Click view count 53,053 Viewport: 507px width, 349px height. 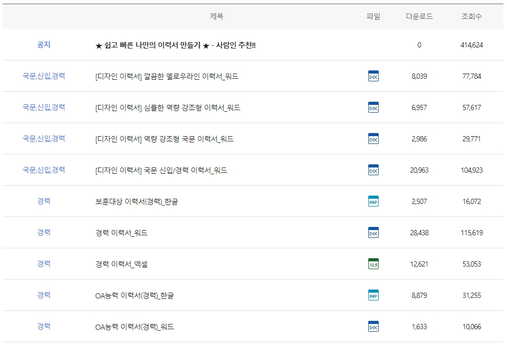472,264
